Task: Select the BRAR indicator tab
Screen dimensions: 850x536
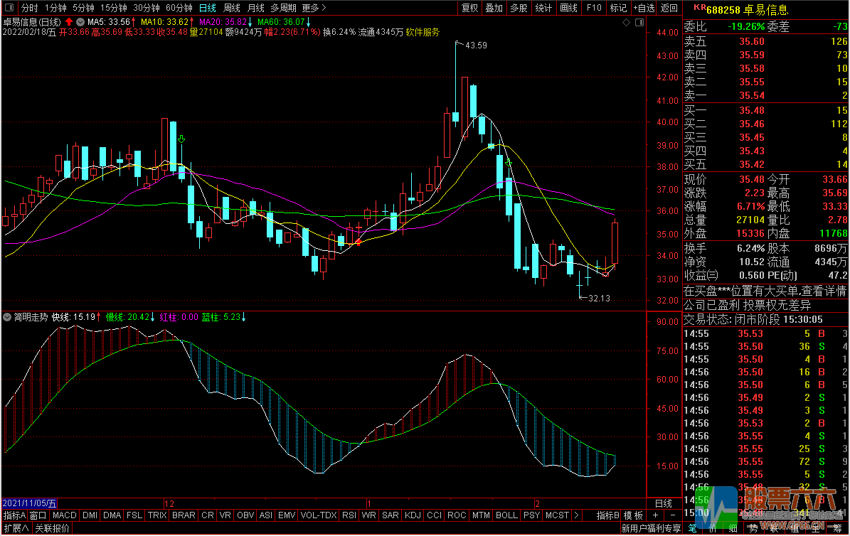Action: [184, 515]
